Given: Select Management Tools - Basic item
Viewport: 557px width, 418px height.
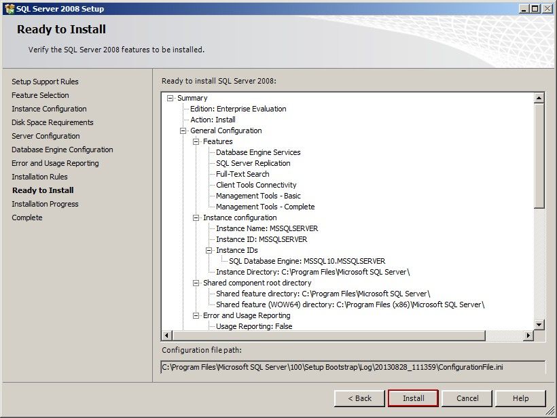Looking at the screenshot, I should pyautogui.click(x=258, y=196).
